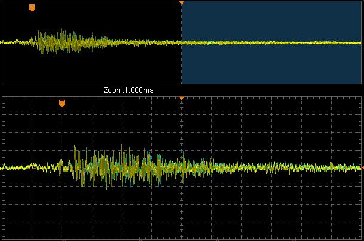364x241 pixels.
Task: Click the Zoom:1.000ms label
Action: click(128, 90)
